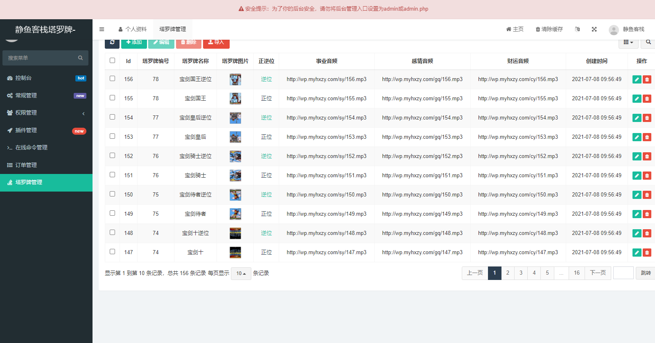Viewport: 655px width, 343px height.
Task: Click the green edit icon for row 156
Action: click(637, 79)
